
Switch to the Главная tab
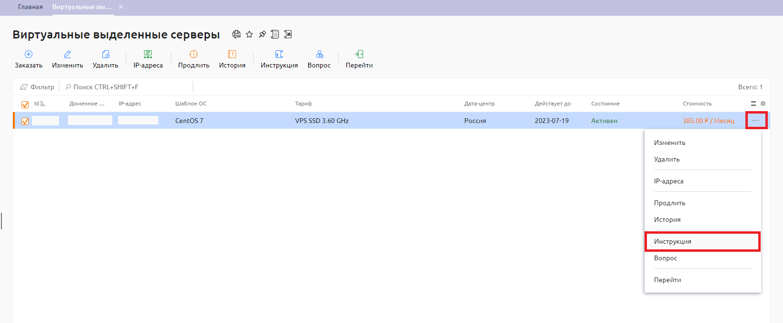(x=30, y=7)
